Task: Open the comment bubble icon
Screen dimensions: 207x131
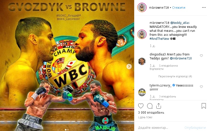Action: tap(150, 106)
